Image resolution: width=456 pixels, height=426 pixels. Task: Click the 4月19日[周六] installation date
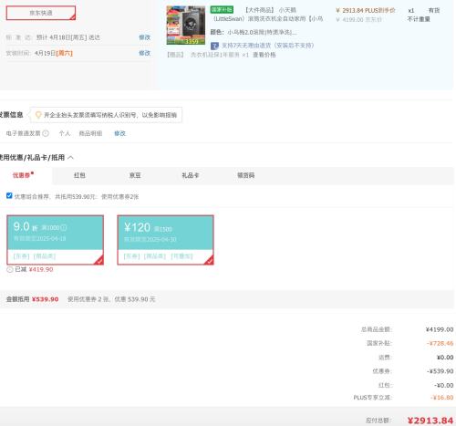(54, 53)
